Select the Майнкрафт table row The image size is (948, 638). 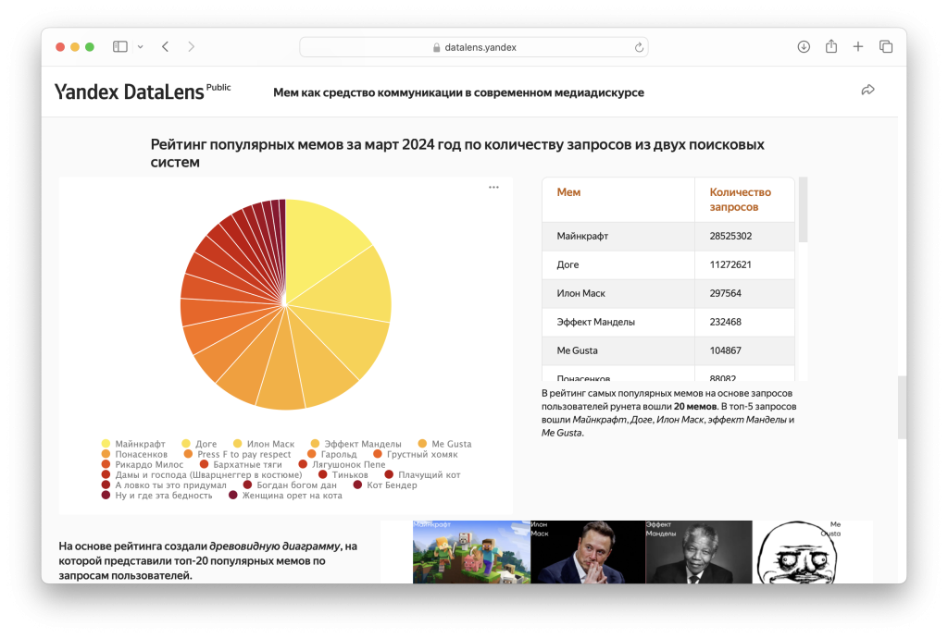[x=668, y=236]
